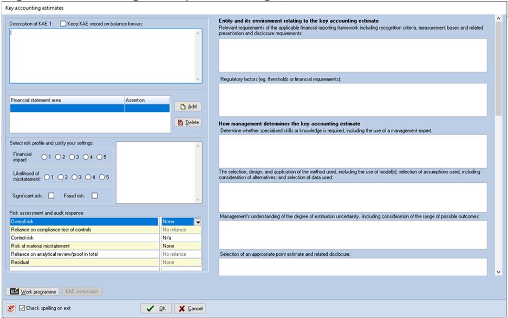Select Likelihood of misstatement rating 5
Viewport: 508px width, 318px height.
[x=102, y=177]
